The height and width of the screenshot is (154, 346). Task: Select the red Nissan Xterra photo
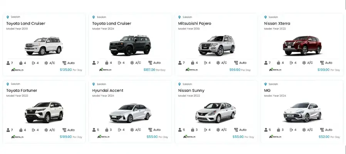[302, 46]
